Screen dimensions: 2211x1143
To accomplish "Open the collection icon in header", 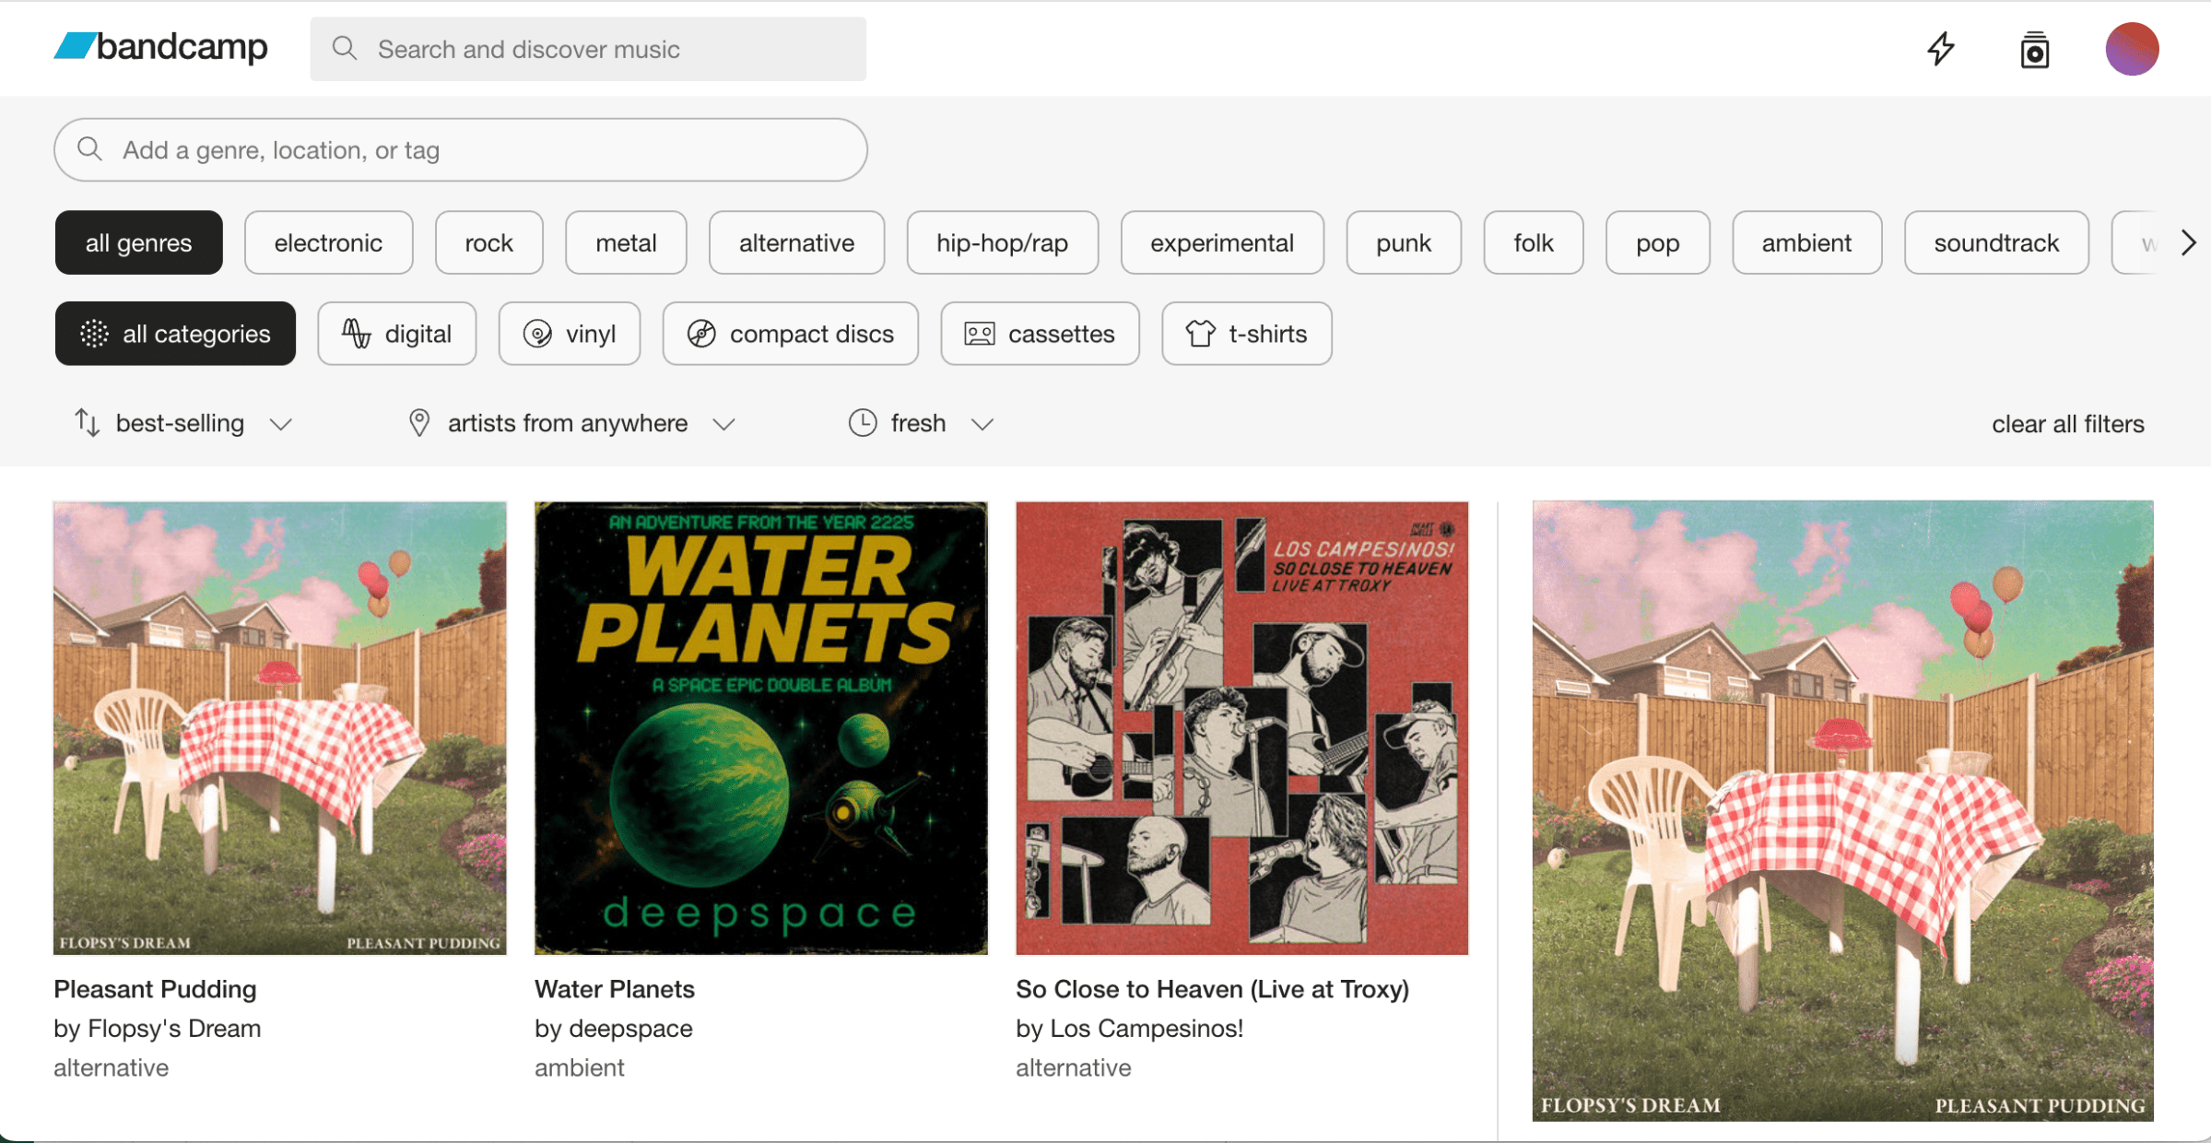I will coord(2034,50).
